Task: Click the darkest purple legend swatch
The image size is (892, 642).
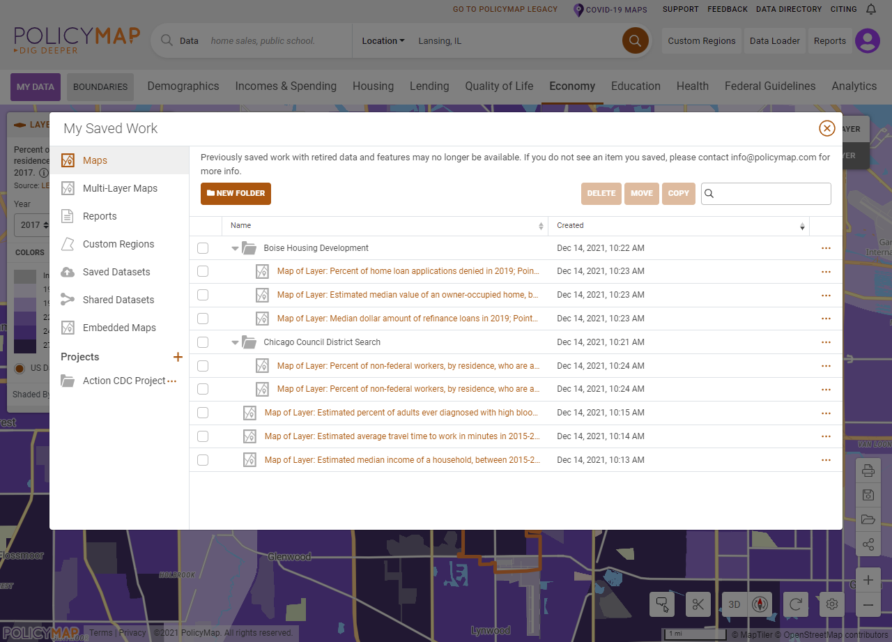Action: [25, 346]
